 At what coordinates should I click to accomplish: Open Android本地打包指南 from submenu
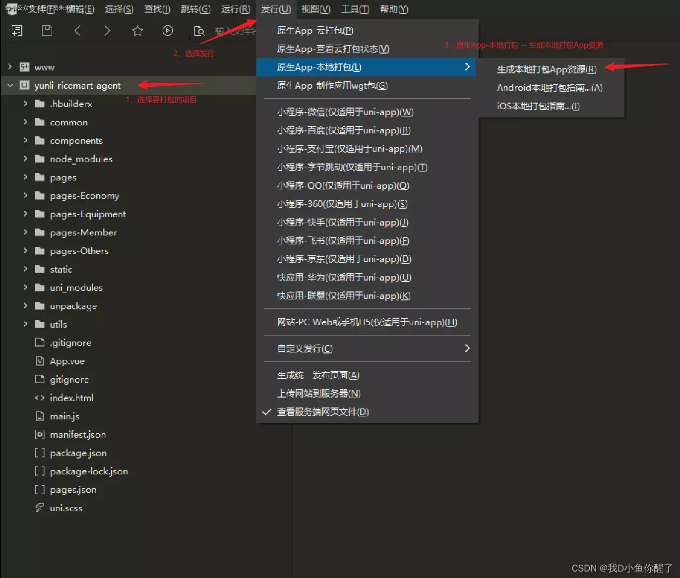pos(550,88)
